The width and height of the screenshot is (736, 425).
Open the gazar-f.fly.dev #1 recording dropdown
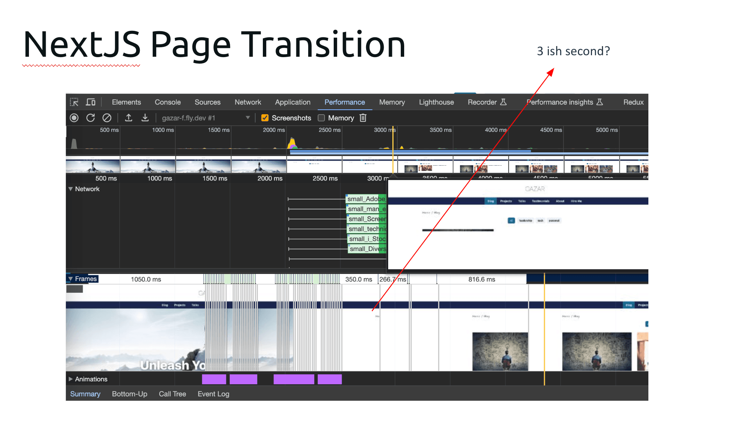coord(206,118)
